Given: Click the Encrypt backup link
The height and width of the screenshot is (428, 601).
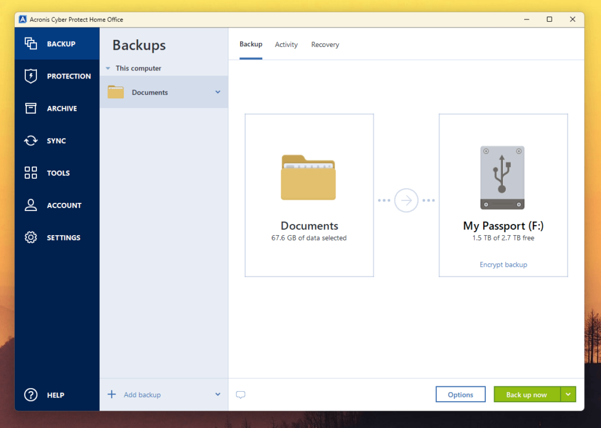Looking at the screenshot, I should pos(503,264).
